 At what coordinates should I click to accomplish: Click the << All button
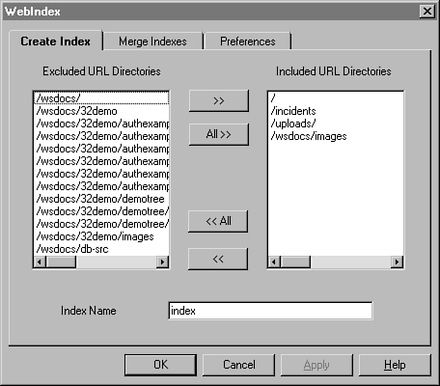[x=218, y=221]
